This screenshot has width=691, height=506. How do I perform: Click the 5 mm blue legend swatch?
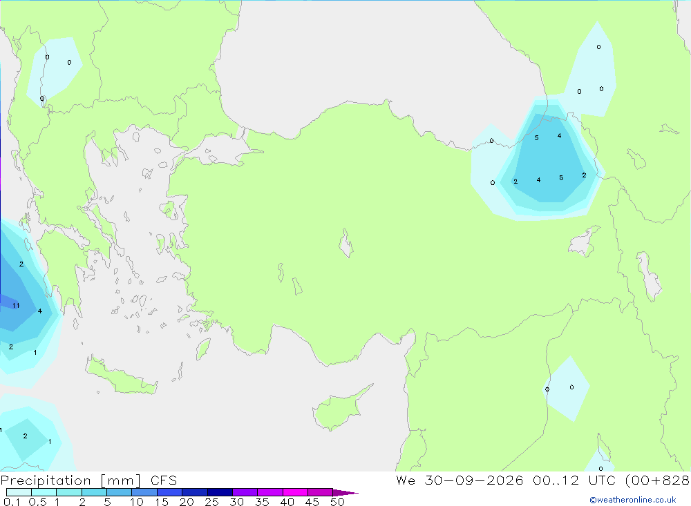pyautogui.click(x=119, y=492)
